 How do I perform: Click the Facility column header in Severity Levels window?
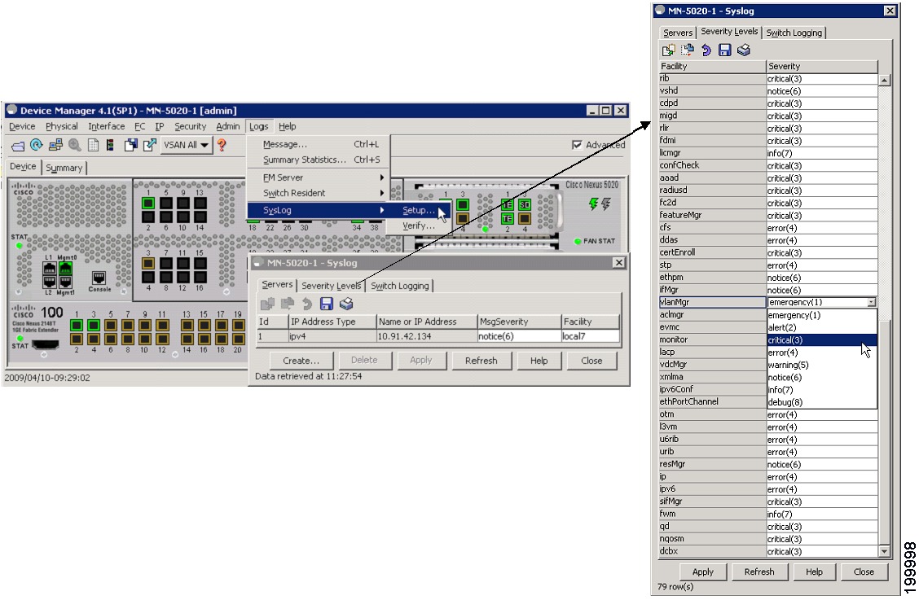click(x=713, y=66)
